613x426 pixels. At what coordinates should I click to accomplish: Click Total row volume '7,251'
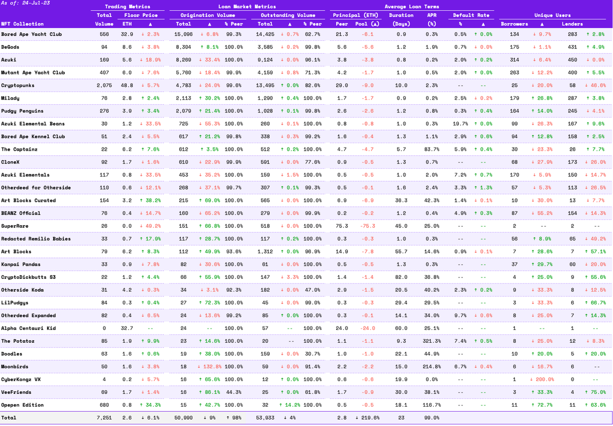click(x=104, y=417)
